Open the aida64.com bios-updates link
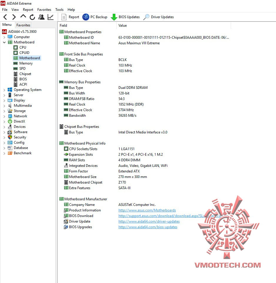This screenshot has height=283, width=276. pyautogui.click(x=148, y=227)
